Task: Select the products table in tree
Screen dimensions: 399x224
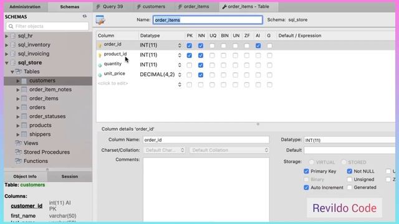Action: [40, 126]
